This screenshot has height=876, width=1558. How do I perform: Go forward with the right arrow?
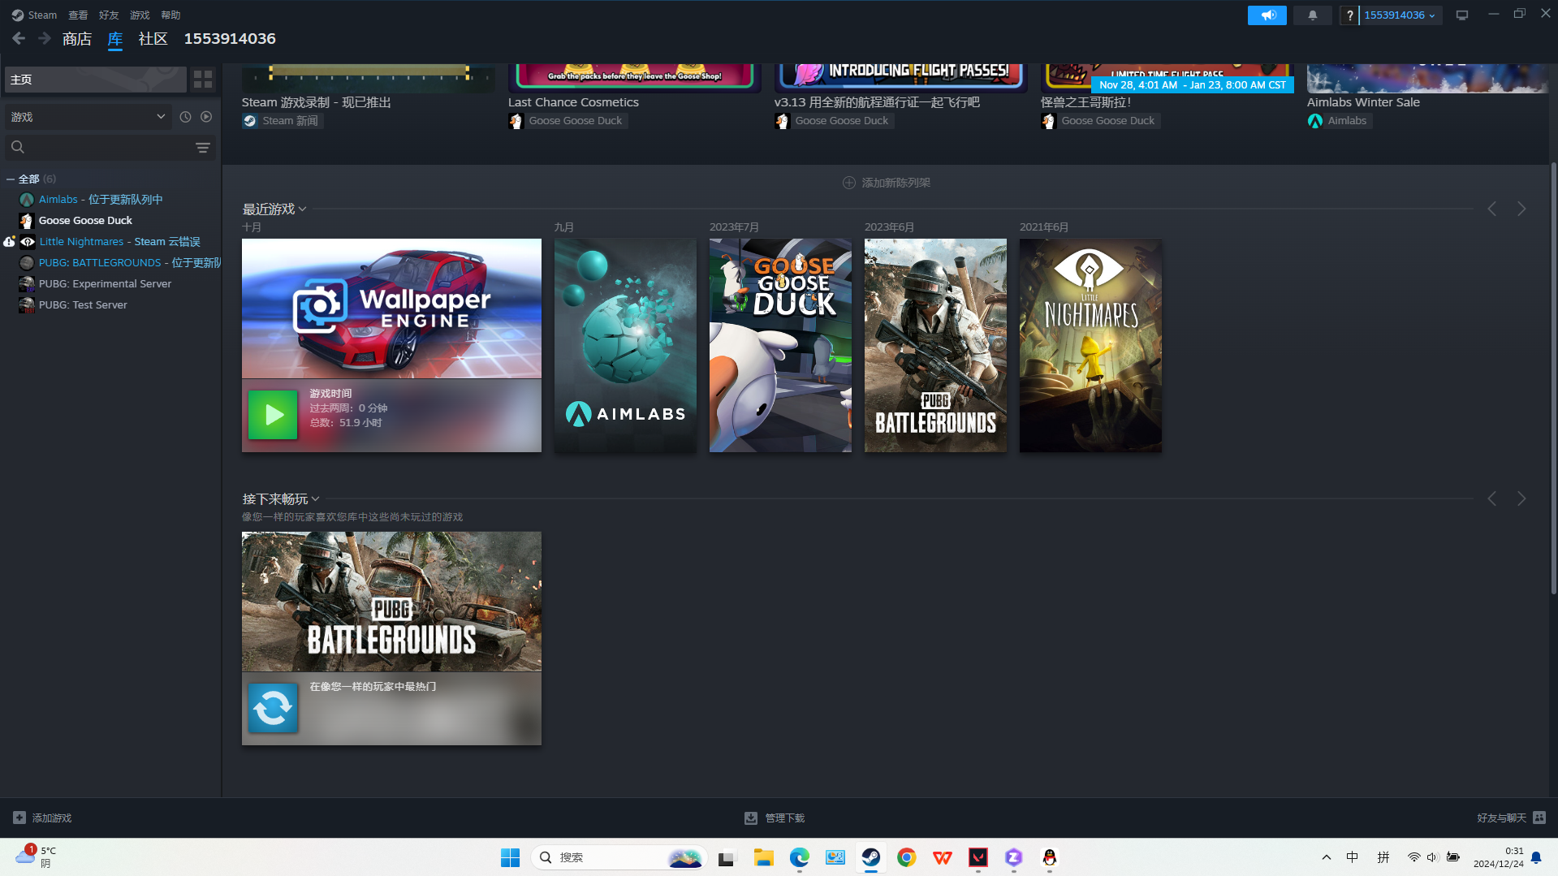[45, 38]
